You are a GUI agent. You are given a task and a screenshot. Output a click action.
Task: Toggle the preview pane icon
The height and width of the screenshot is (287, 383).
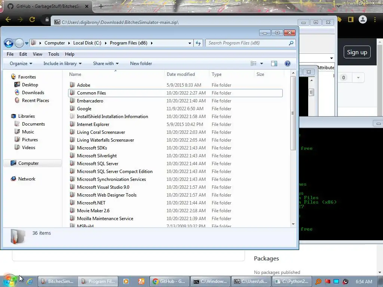274,64
